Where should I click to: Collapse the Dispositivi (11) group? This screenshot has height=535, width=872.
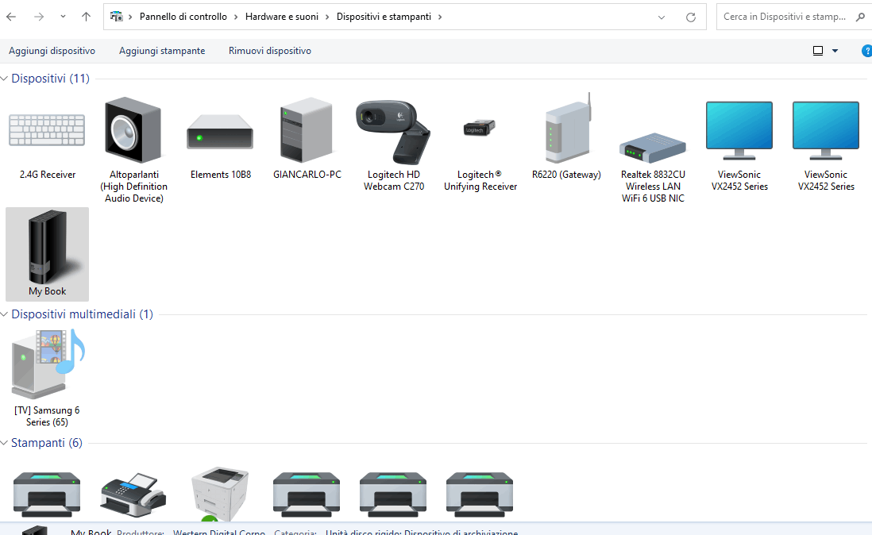tap(5, 79)
